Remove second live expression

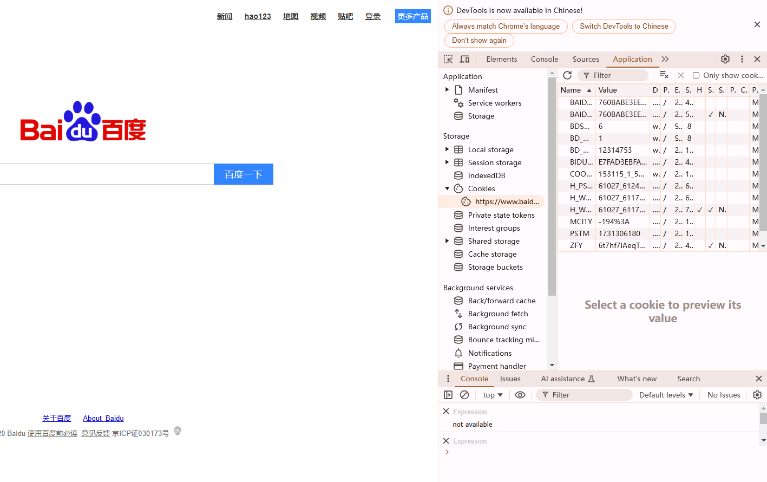[446, 441]
